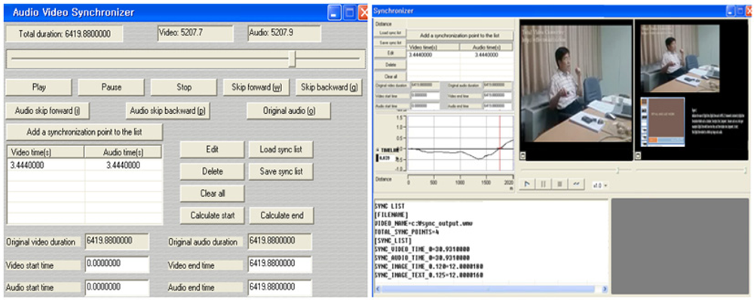This screenshot has width=754, height=300.
Task: Click slider thumb under the right video pane
Action: pyautogui.click(x=746, y=170)
